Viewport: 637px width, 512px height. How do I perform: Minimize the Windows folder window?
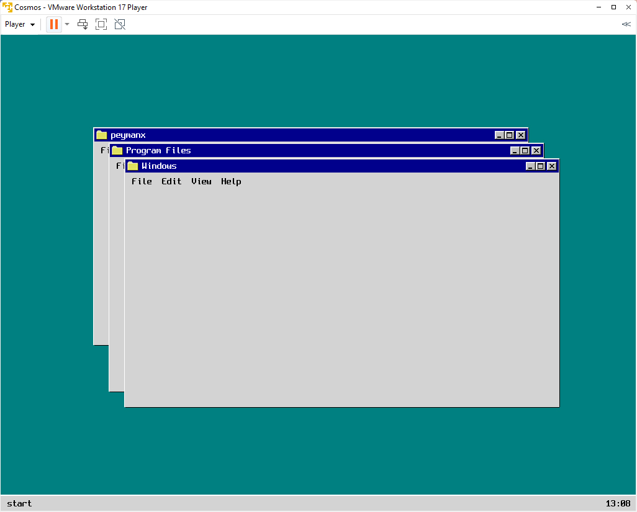(x=530, y=166)
